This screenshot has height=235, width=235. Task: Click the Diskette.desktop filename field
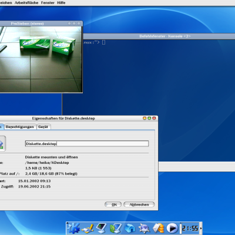87,144
